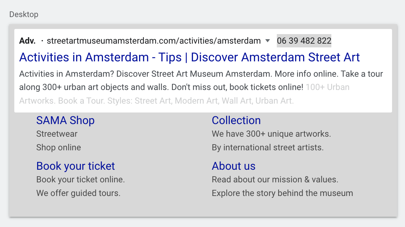Select the 'Book your ticket' sitelink
405x227 pixels.
pyautogui.click(x=76, y=166)
